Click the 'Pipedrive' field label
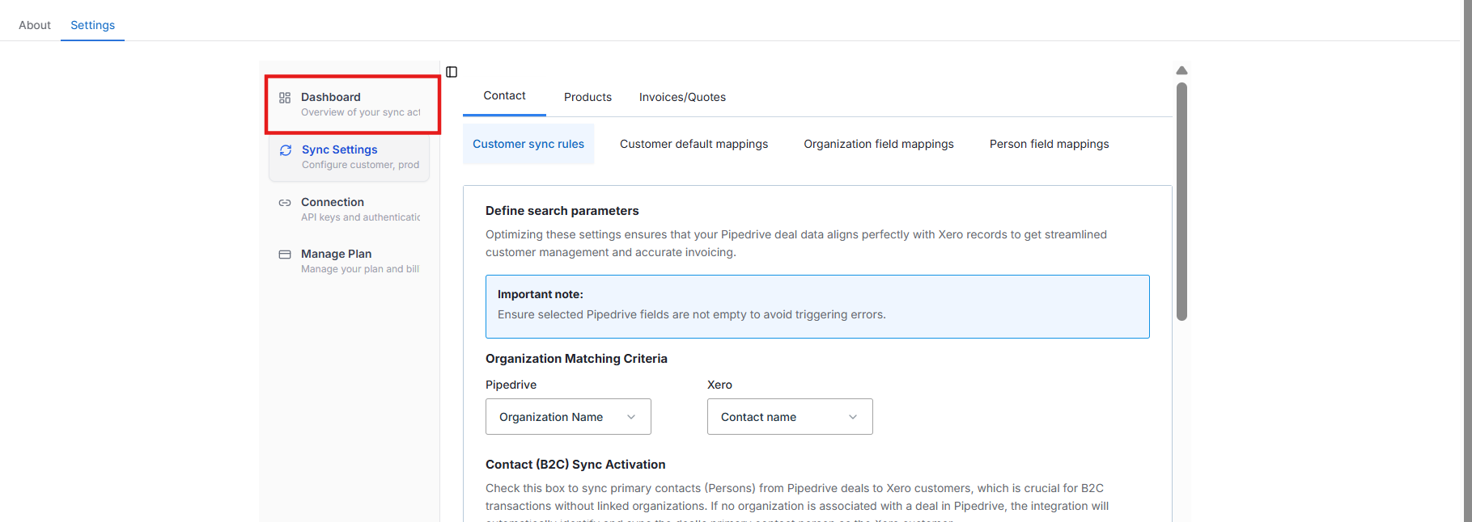This screenshot has height=522, width=1472. [x=511, y=385]
